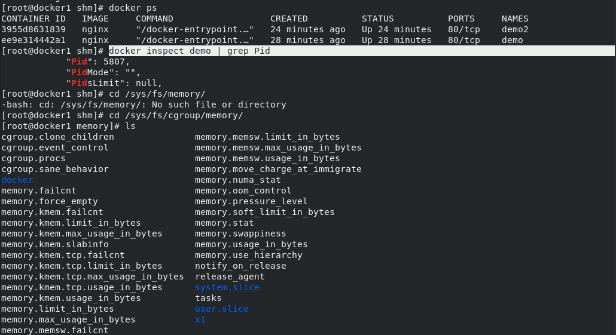
Task: Click the 'tasks' file name
Action: 208,298
